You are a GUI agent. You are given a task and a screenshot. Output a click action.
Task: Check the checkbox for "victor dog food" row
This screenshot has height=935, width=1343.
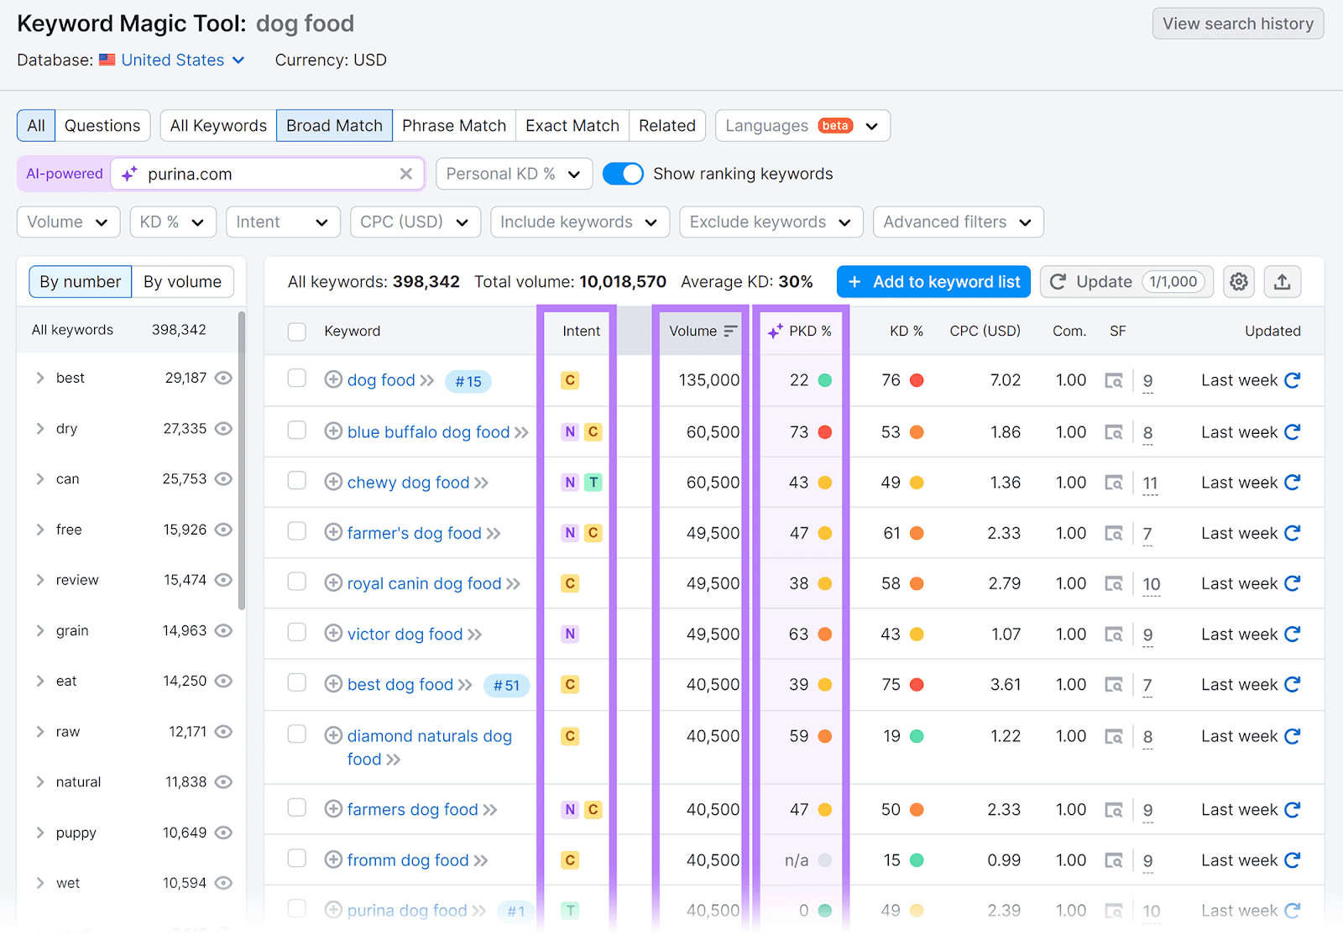(x=296, y=633)
